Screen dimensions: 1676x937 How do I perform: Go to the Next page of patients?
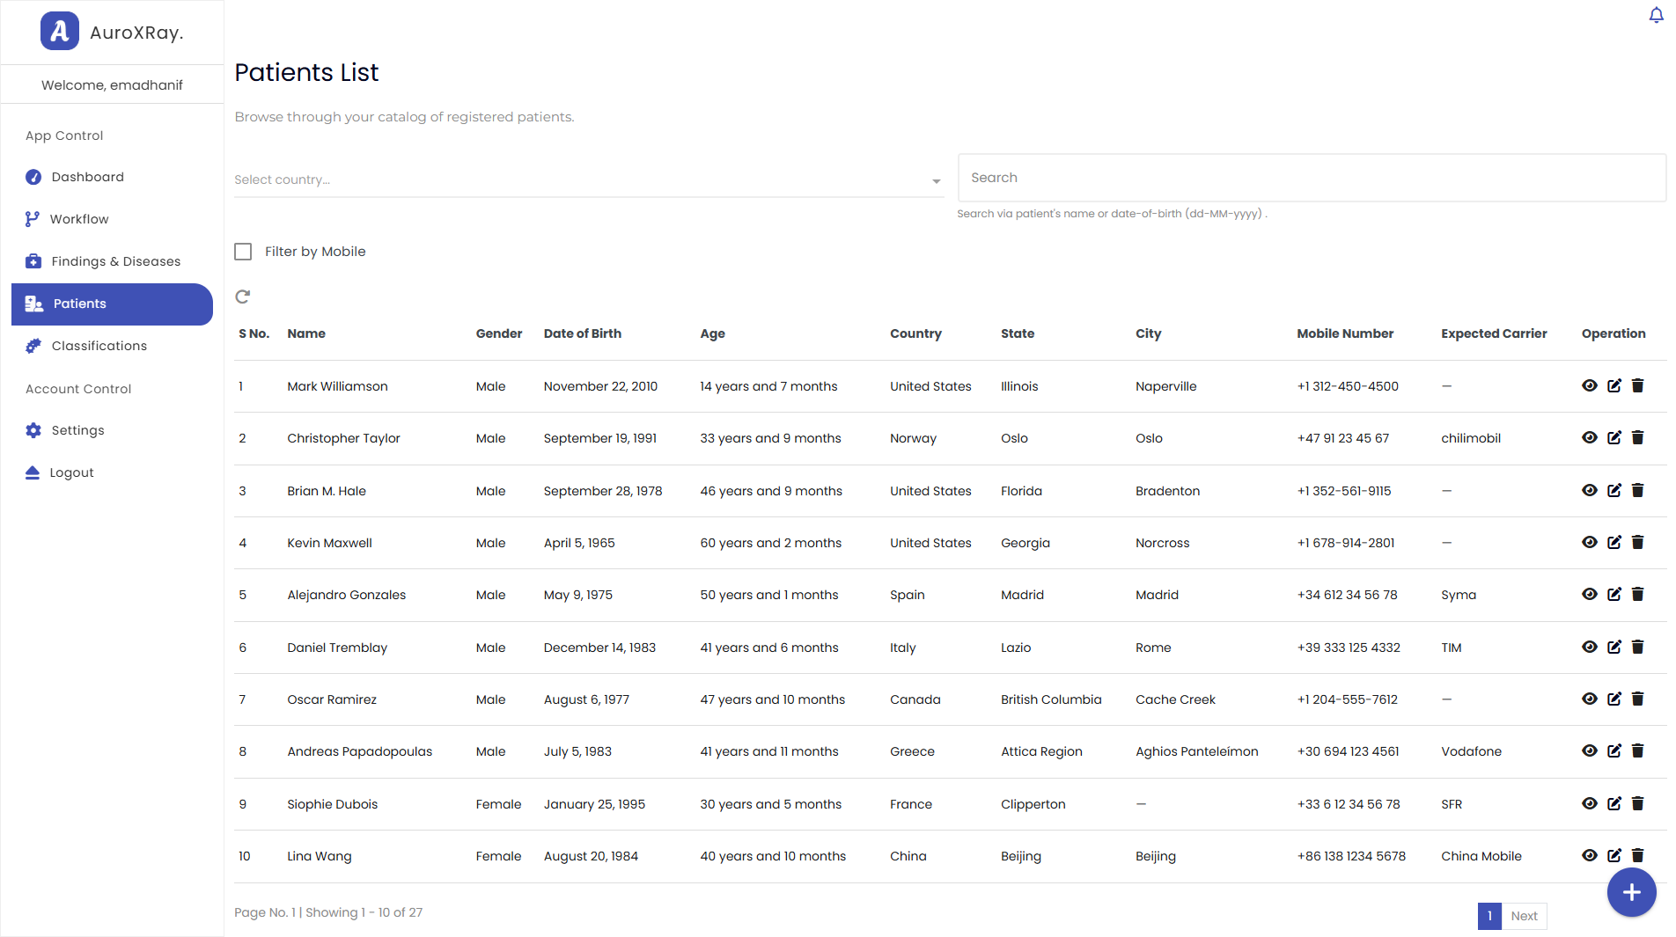tap(1524, 915)
